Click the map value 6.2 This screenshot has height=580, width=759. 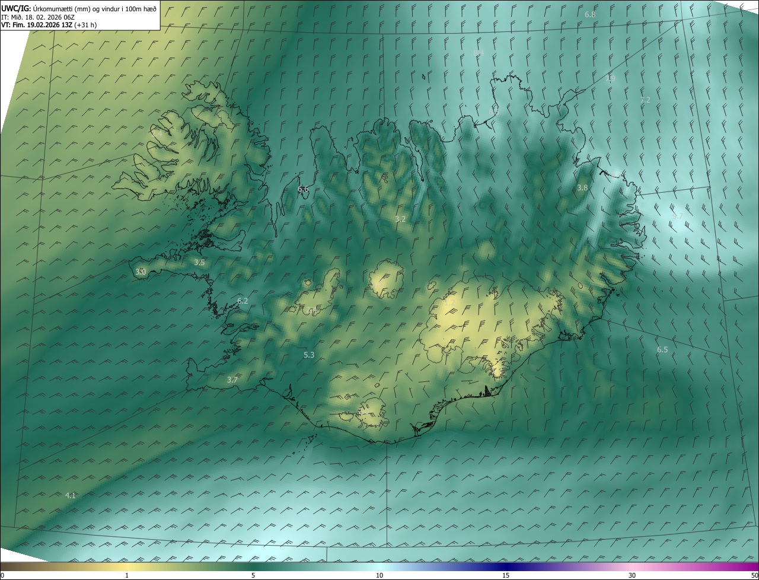pyautogui.click(x=243, y=301)
